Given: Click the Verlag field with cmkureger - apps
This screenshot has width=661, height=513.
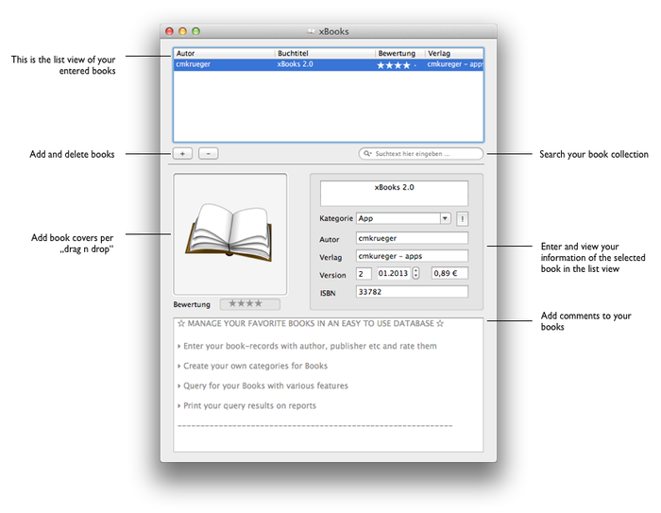Looking at the screenshot, I should coord(412,256).
